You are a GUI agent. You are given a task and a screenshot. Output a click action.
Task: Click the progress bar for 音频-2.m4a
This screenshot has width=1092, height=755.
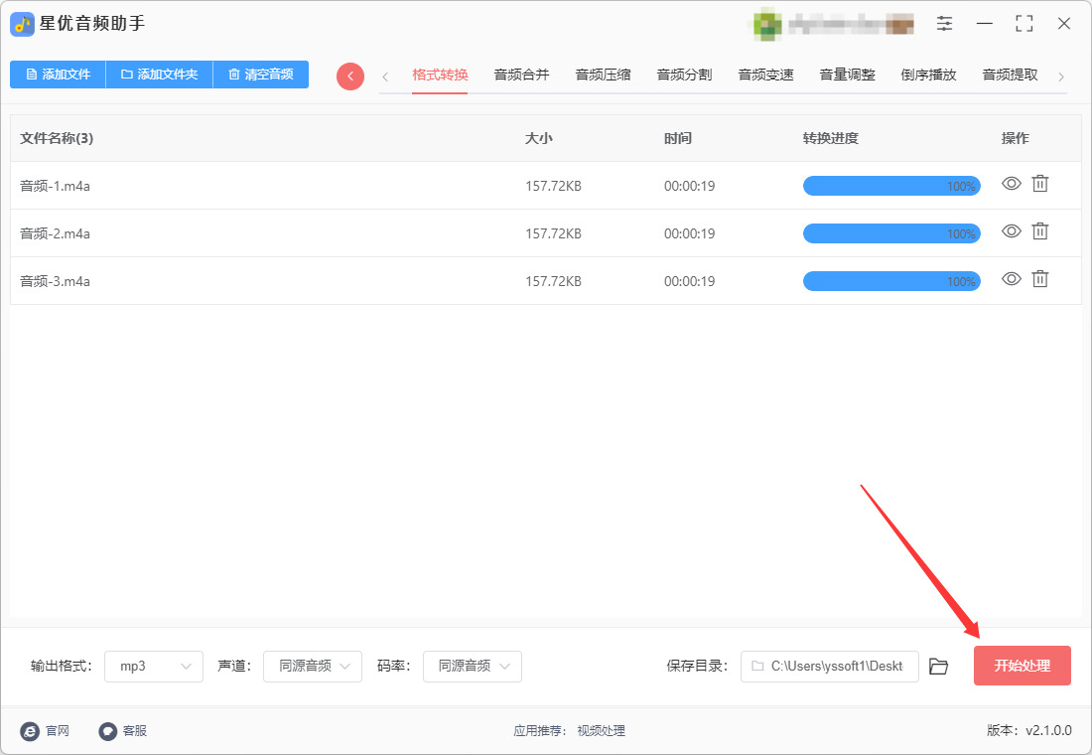891,233
